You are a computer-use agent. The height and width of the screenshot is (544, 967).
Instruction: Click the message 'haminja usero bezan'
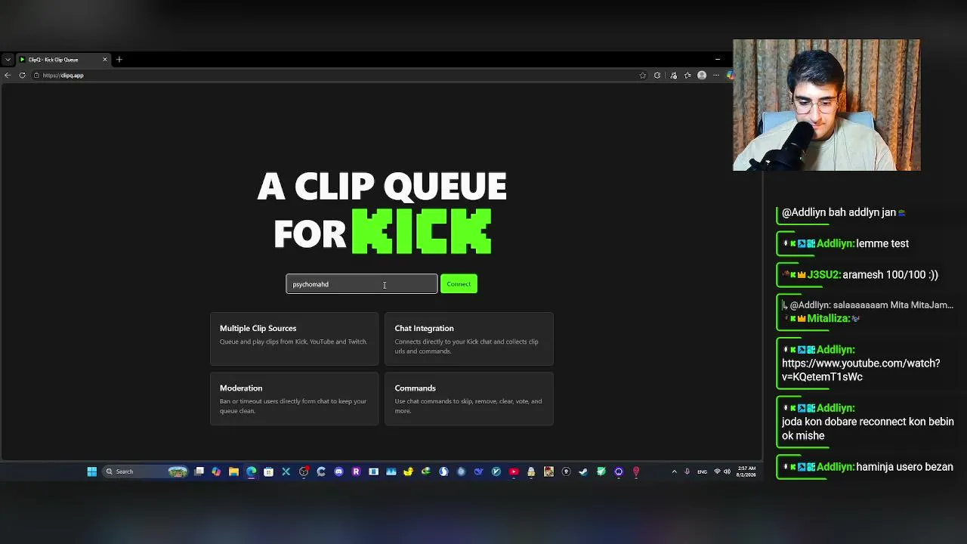click(904, 467)
